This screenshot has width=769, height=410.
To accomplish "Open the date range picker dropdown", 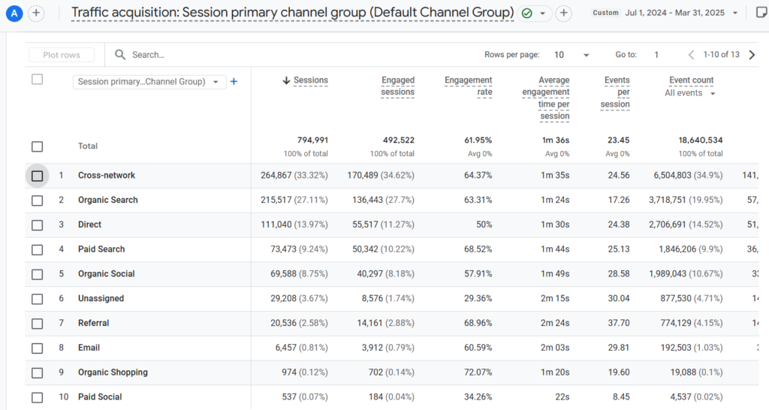I will tap(734, 13).
